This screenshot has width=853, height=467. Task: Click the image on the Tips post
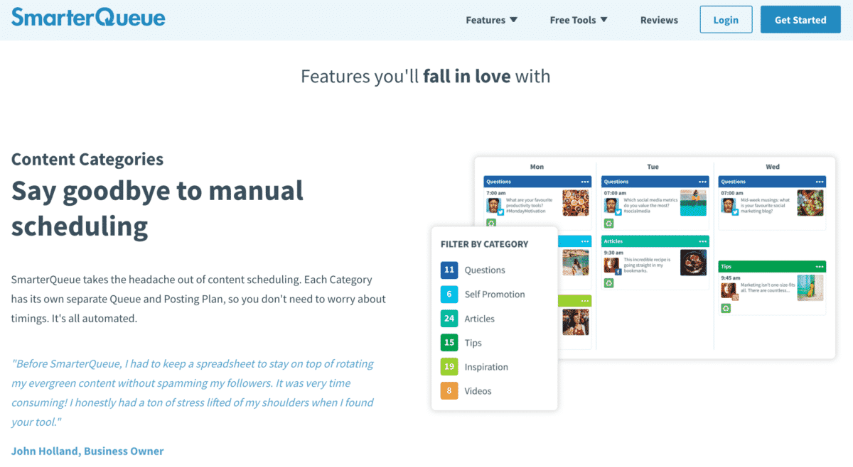(810, 288)
